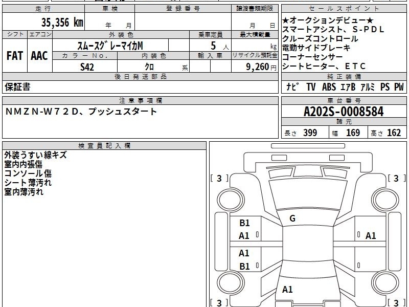Select the TV equipment item
The width and height of the screenshot is (409, 307).
point(311,86)
